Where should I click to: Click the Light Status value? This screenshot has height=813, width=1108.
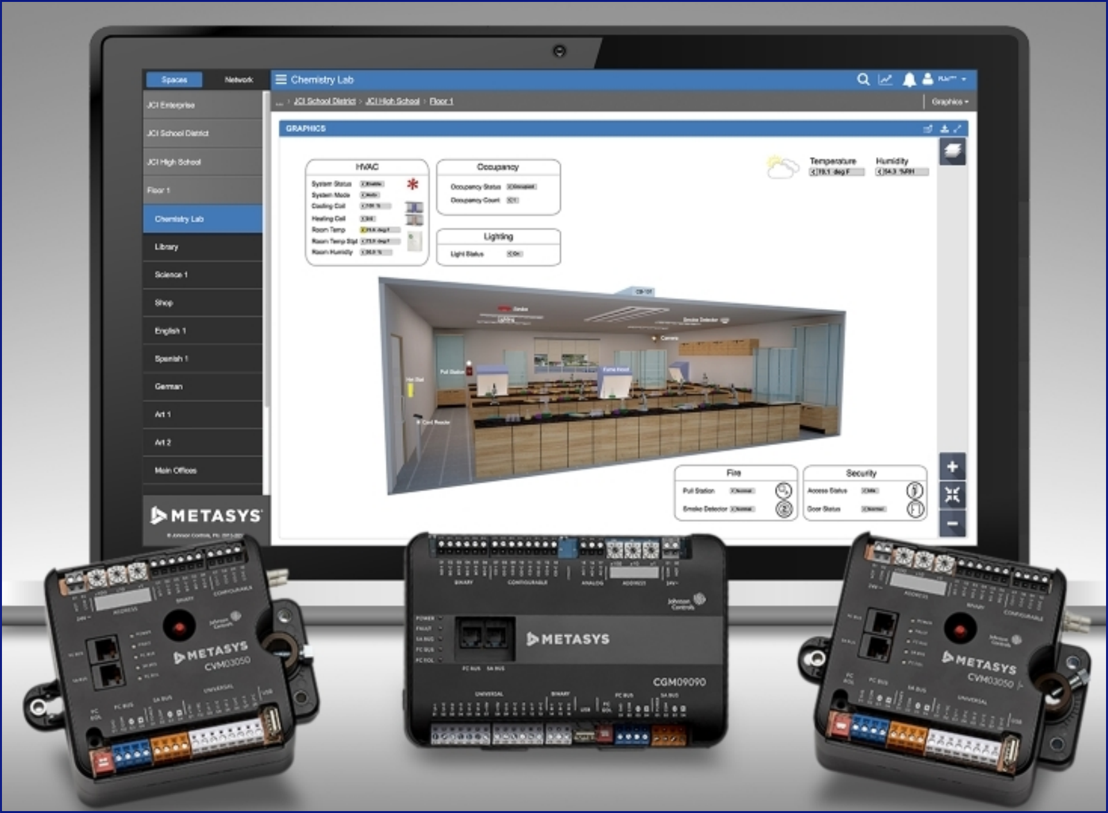(515, 254)
